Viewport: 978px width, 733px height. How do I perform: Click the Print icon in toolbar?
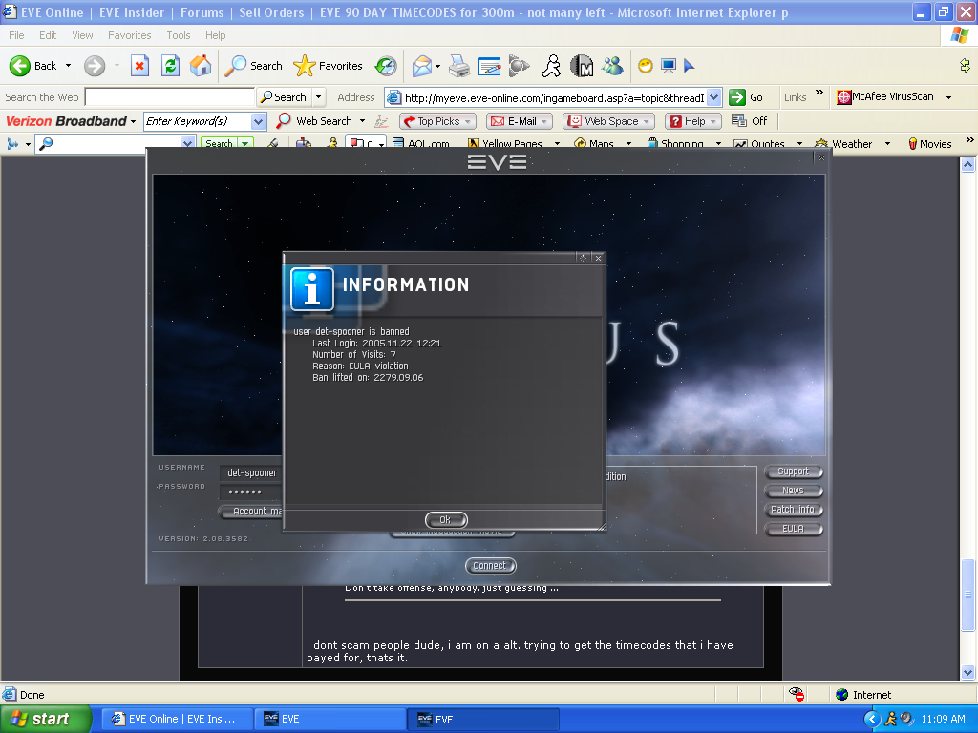click(459, 66)
